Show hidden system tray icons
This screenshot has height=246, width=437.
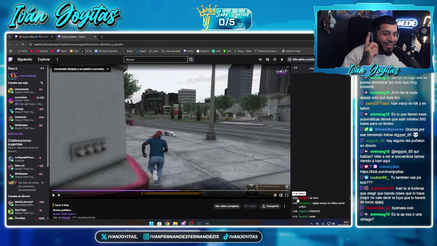click(x=311, y=224)
